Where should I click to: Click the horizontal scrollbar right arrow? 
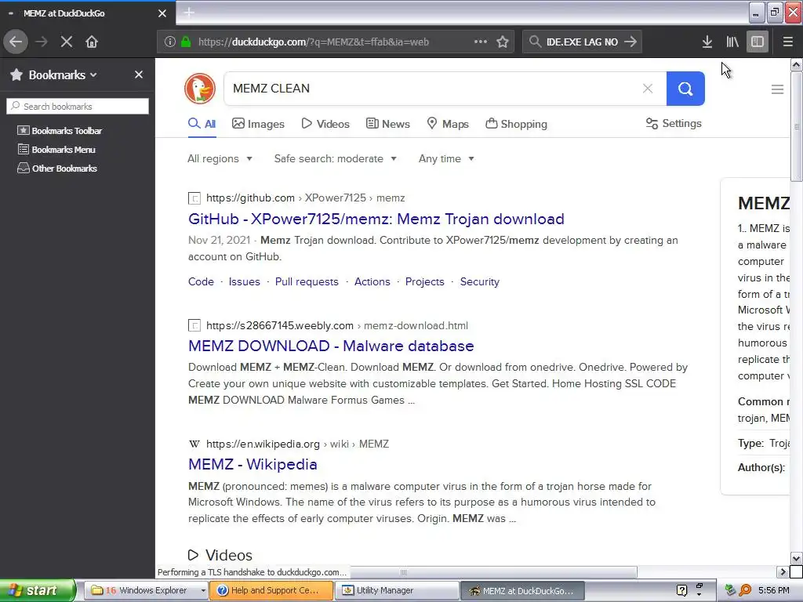tap(783, 571)
